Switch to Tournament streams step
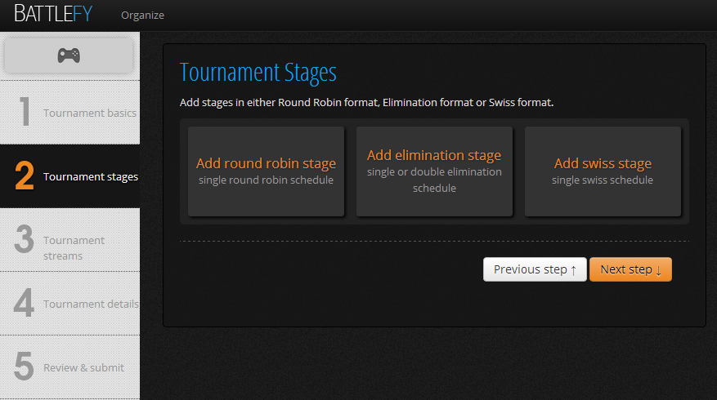 pos(74,248)
